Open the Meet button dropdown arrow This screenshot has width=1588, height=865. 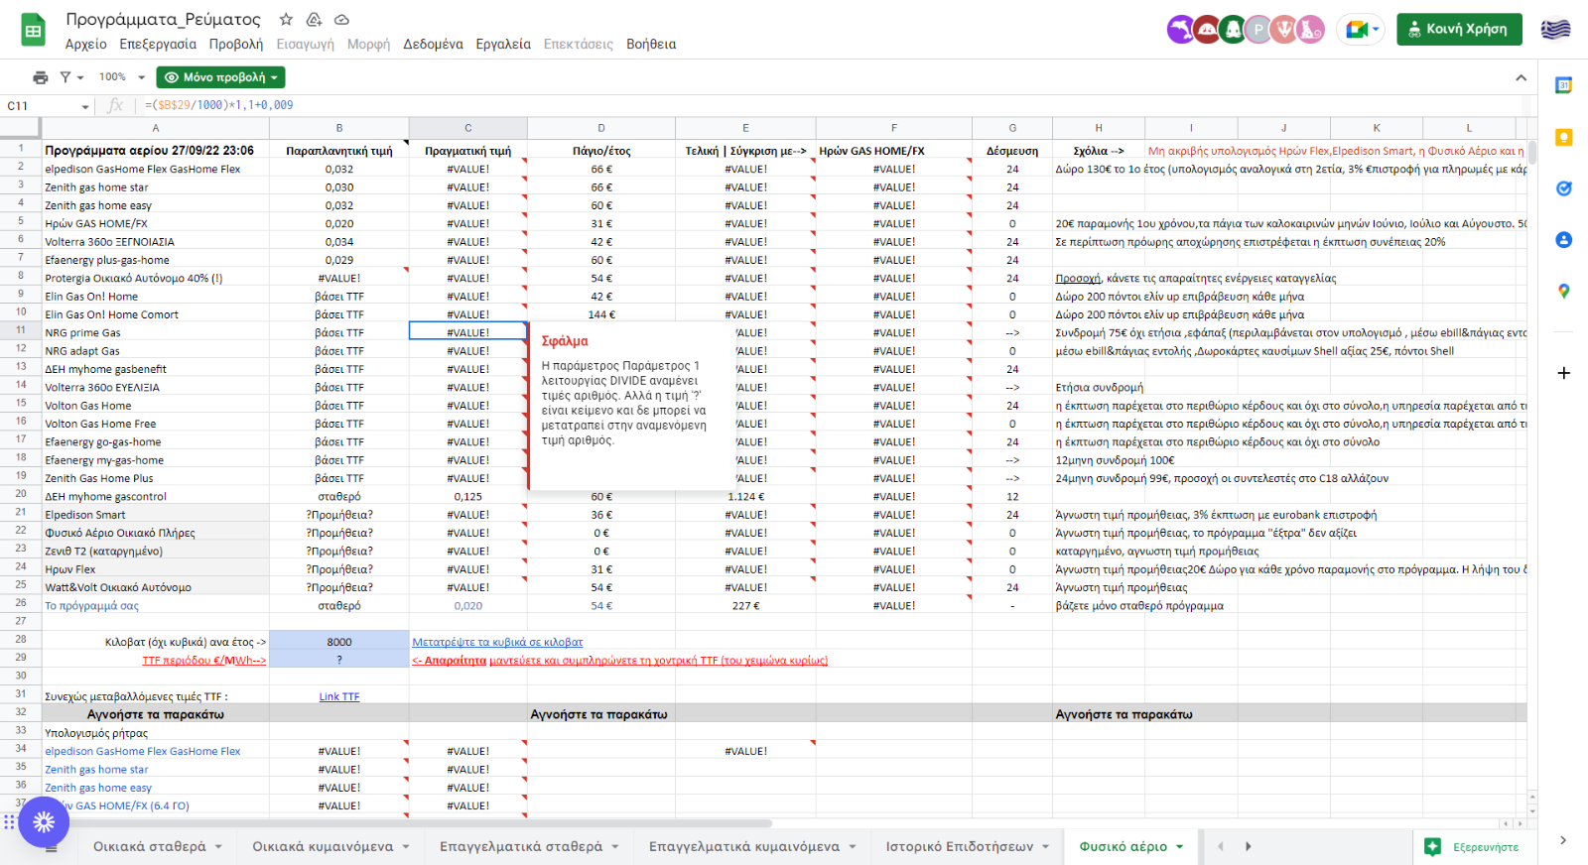1376,30
